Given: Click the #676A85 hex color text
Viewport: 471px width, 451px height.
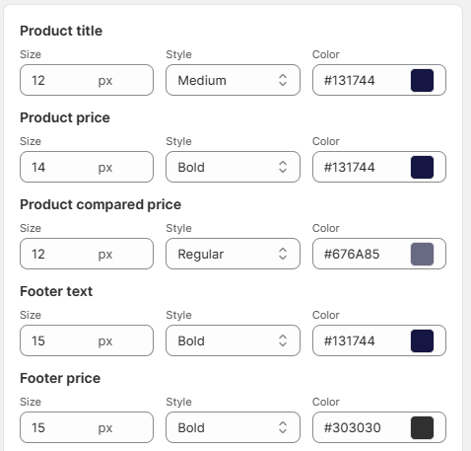Looking at the screenshot, I should 352,254.
